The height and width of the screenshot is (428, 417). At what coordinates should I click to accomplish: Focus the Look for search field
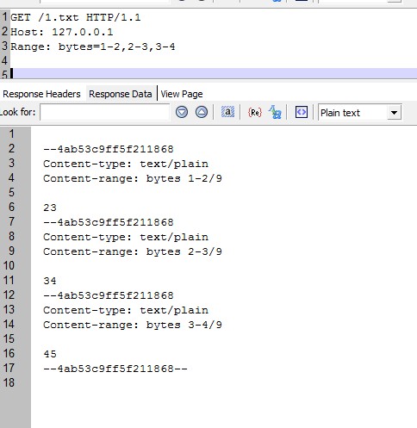pyautogui.click(x=105, y=112)
